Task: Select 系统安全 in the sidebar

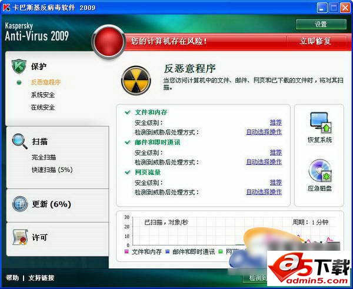Action: 43,95
